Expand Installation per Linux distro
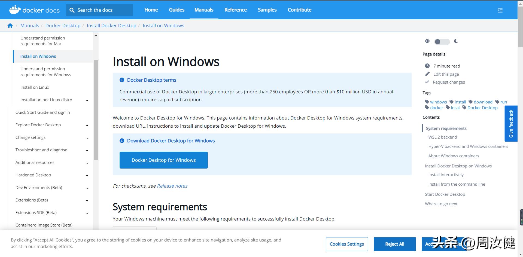The width and height of the screenshot is (523, 257). (x=87, y=100)
